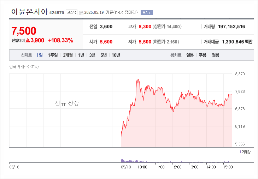This screenshot has height=179, width=258.
Task: Select the 1일 line chart tab
Action: [40, 55]
